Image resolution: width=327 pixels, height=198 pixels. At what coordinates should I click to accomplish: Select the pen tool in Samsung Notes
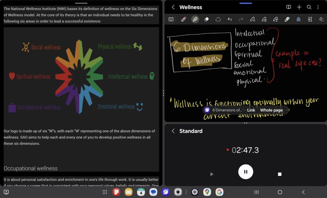point(183,19)
